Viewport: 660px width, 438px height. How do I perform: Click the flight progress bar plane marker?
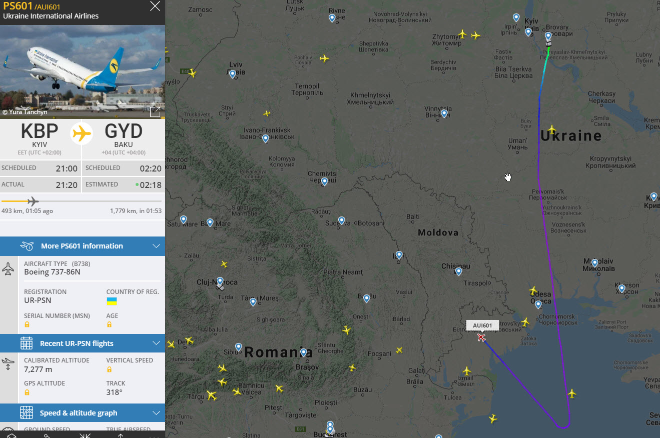(x=33, y=201)
